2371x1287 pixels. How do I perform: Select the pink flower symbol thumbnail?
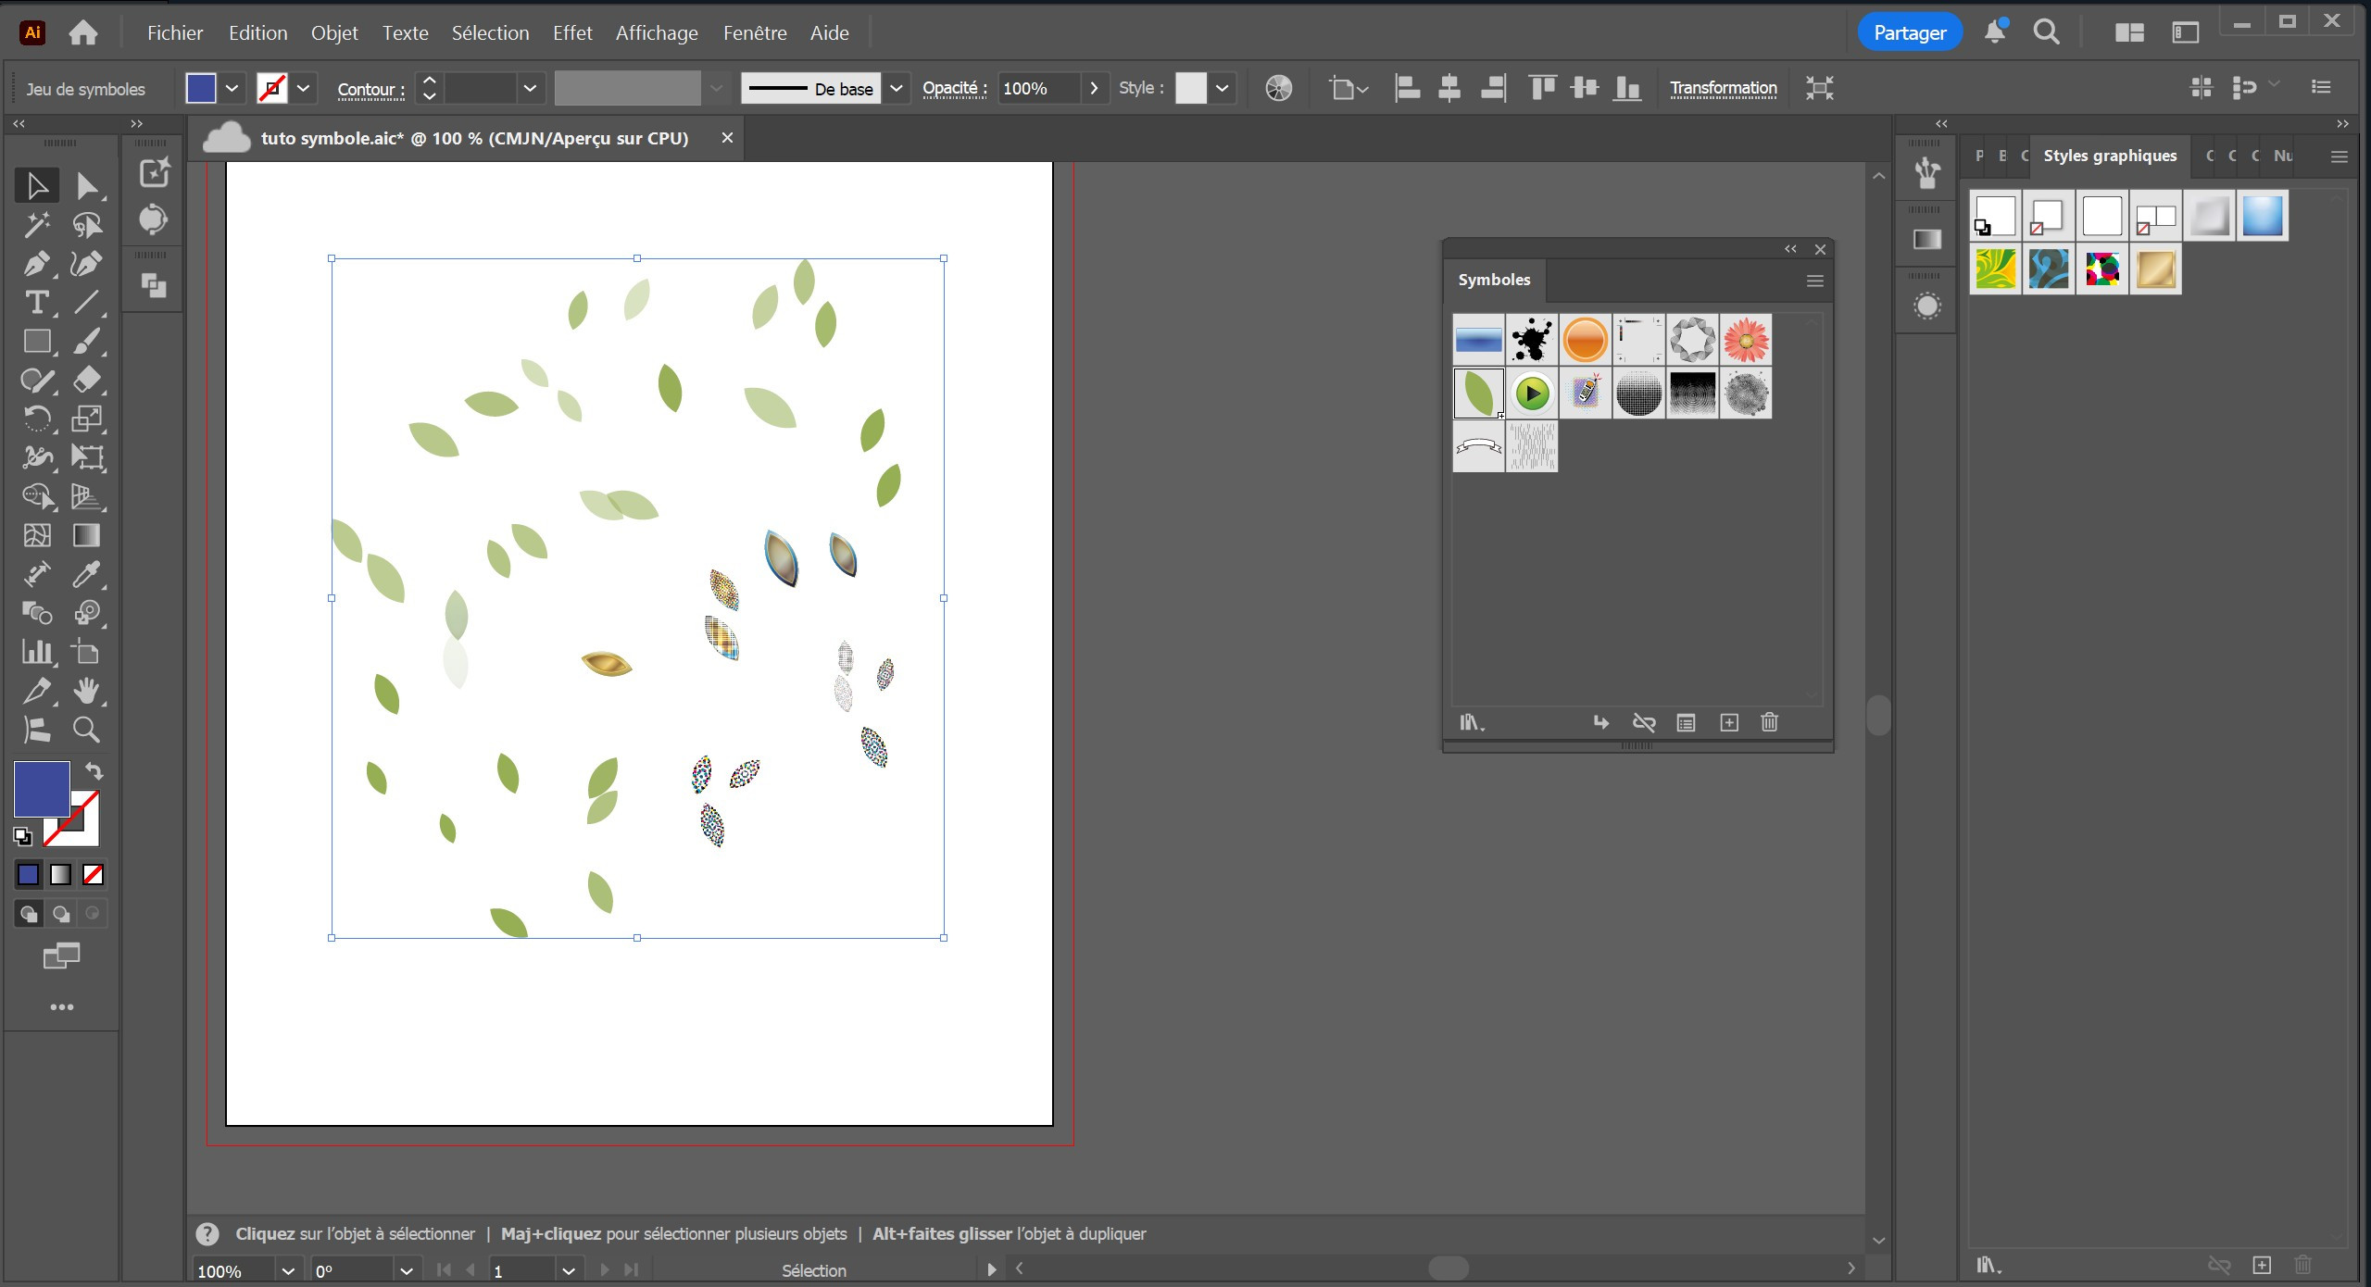coord(1745,340)
